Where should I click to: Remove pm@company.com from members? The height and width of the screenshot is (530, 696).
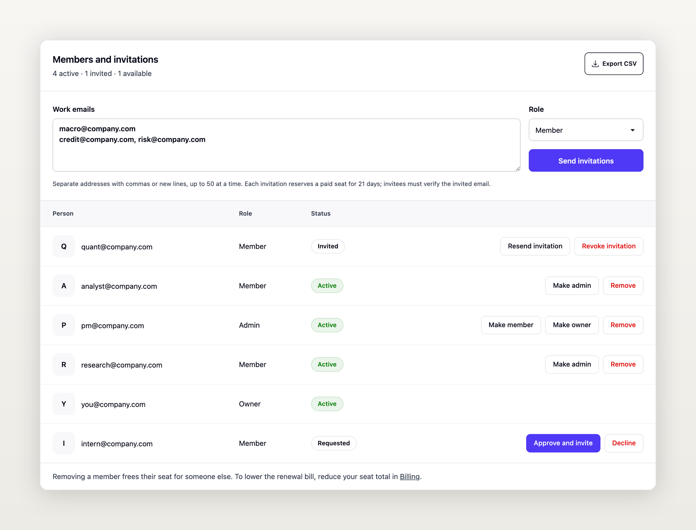click(623, 325)
